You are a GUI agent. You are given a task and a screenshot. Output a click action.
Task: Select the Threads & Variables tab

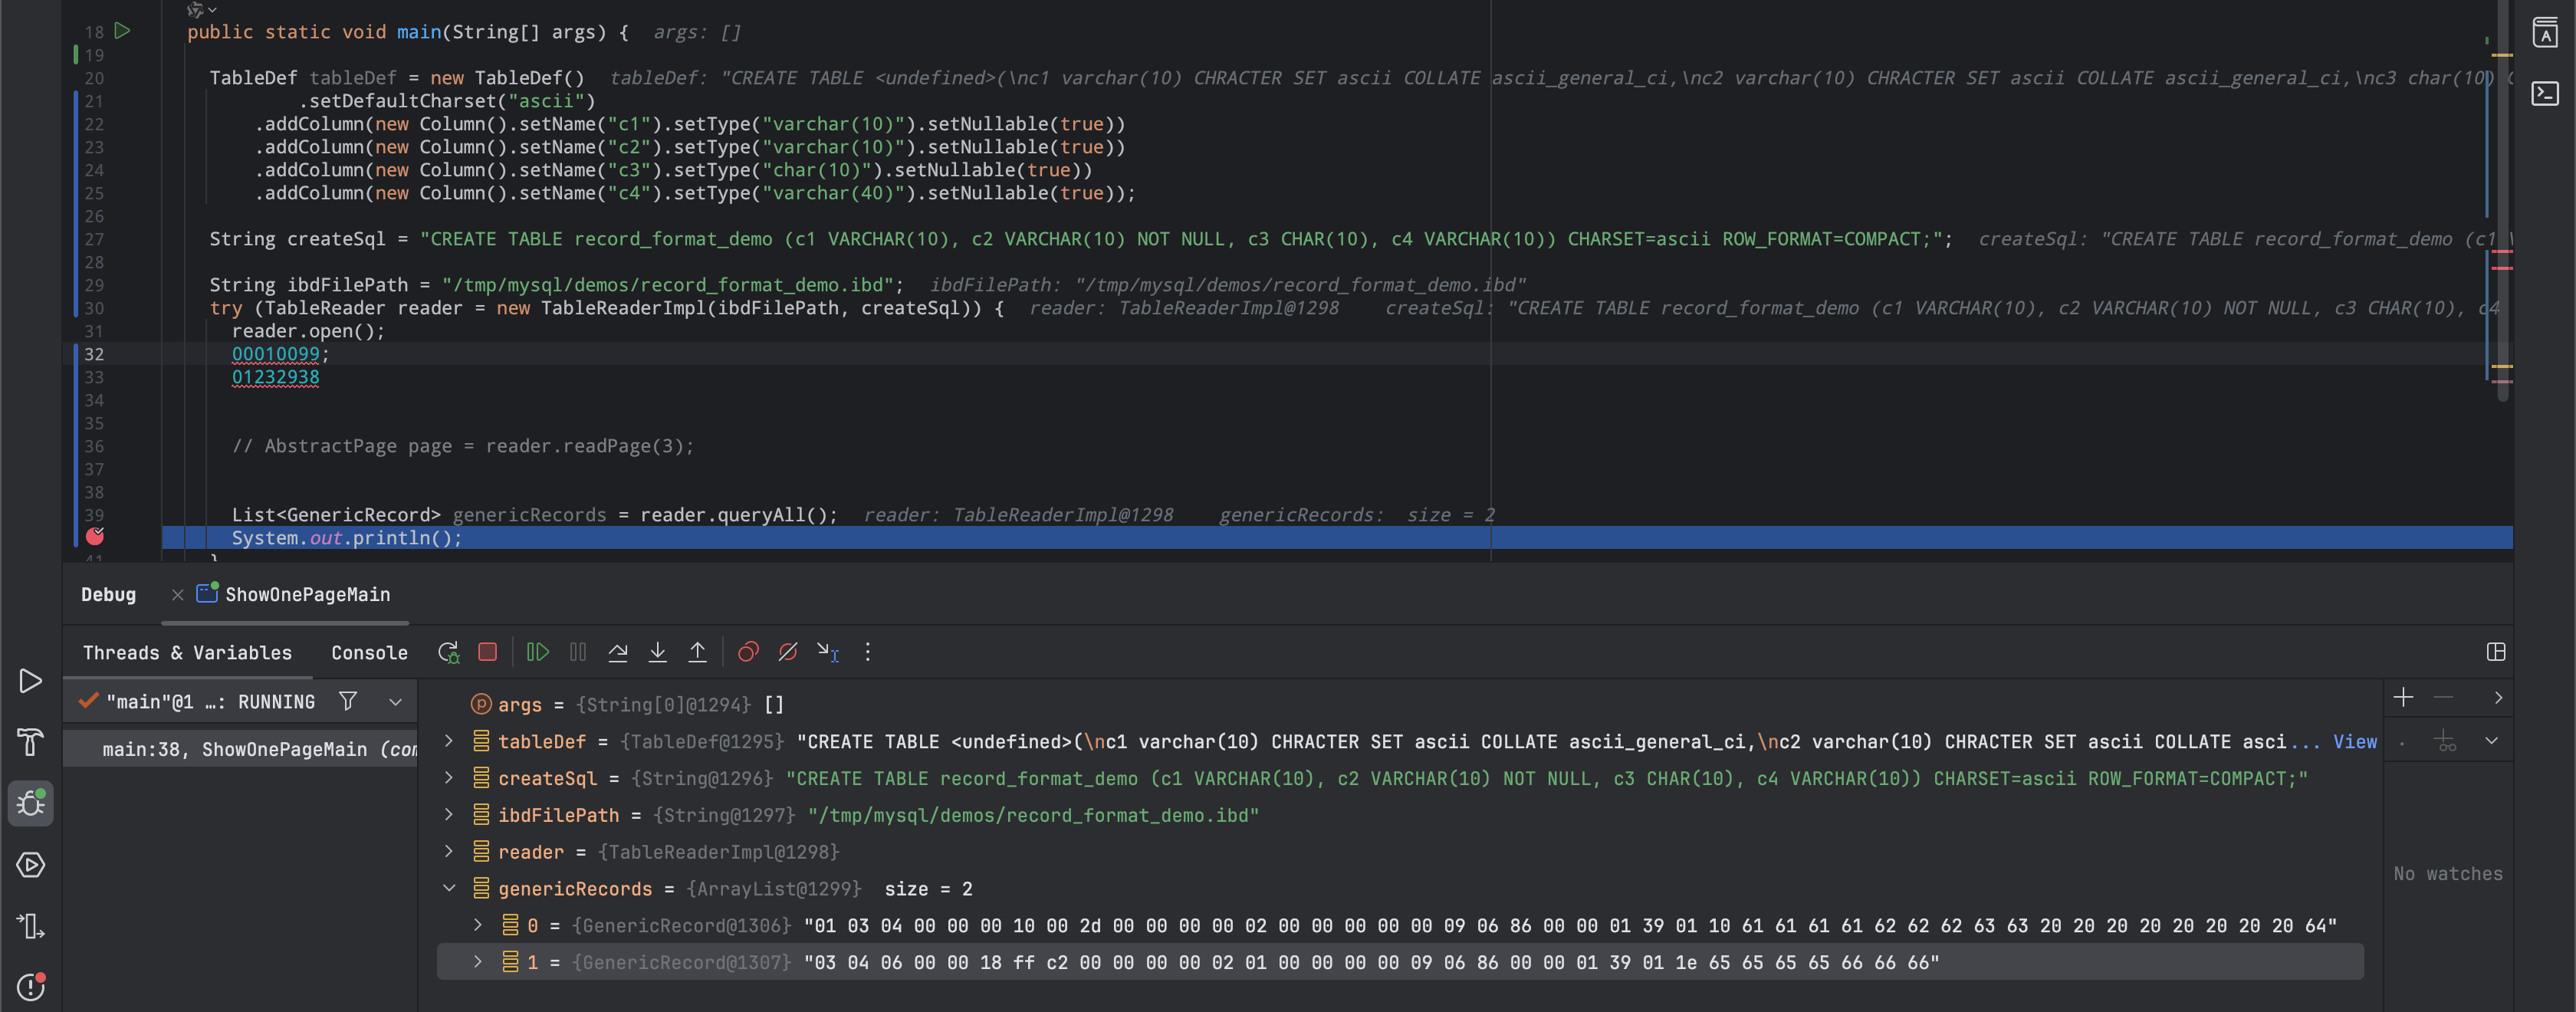pos(187,653)
